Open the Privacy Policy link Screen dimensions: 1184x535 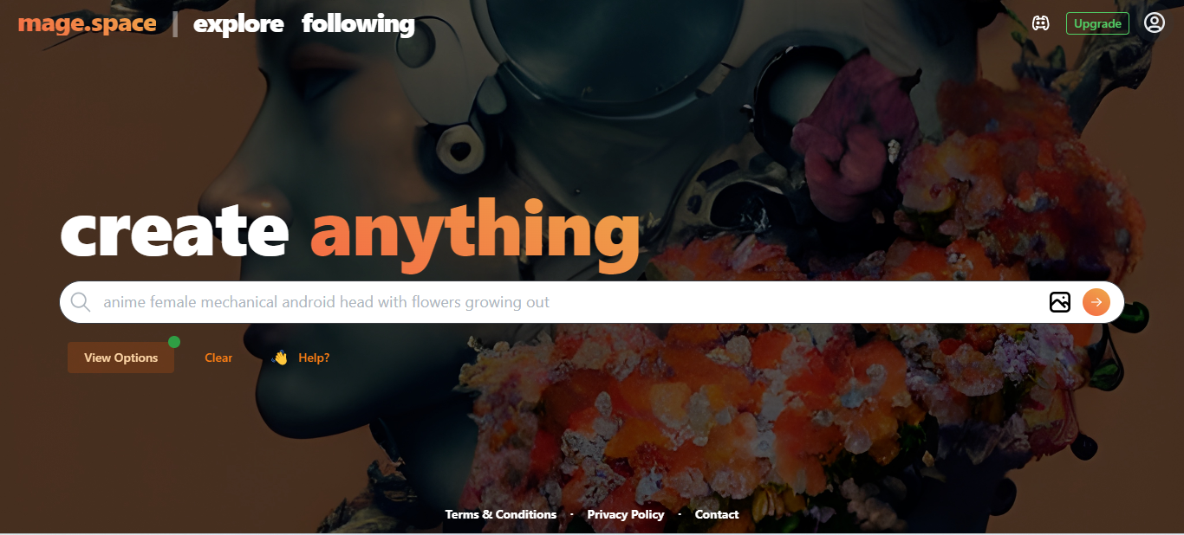coord(626,514)
